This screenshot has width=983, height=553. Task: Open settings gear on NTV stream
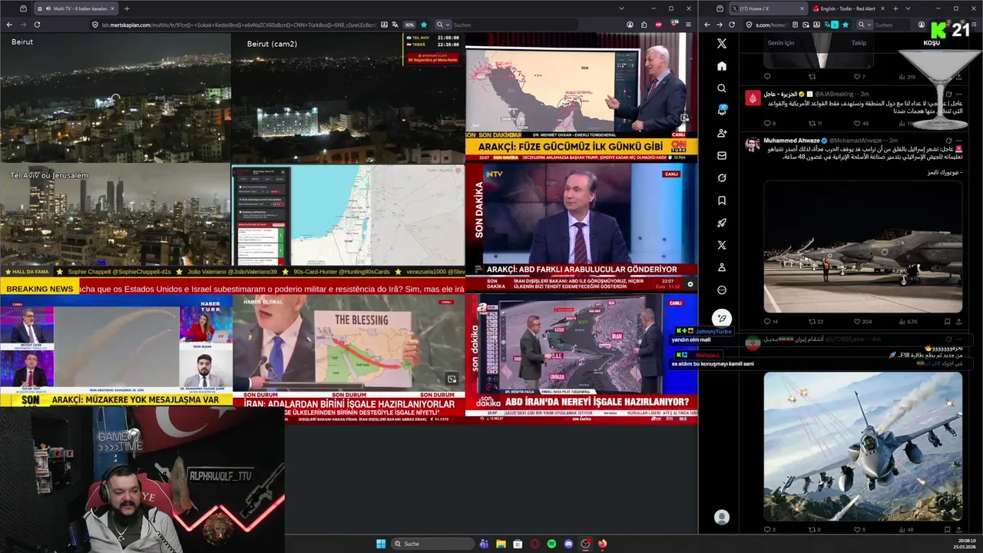click(690, 284)
